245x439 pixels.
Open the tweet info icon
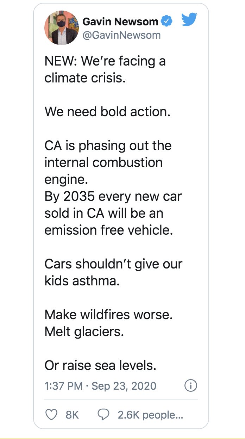(190, 386)
